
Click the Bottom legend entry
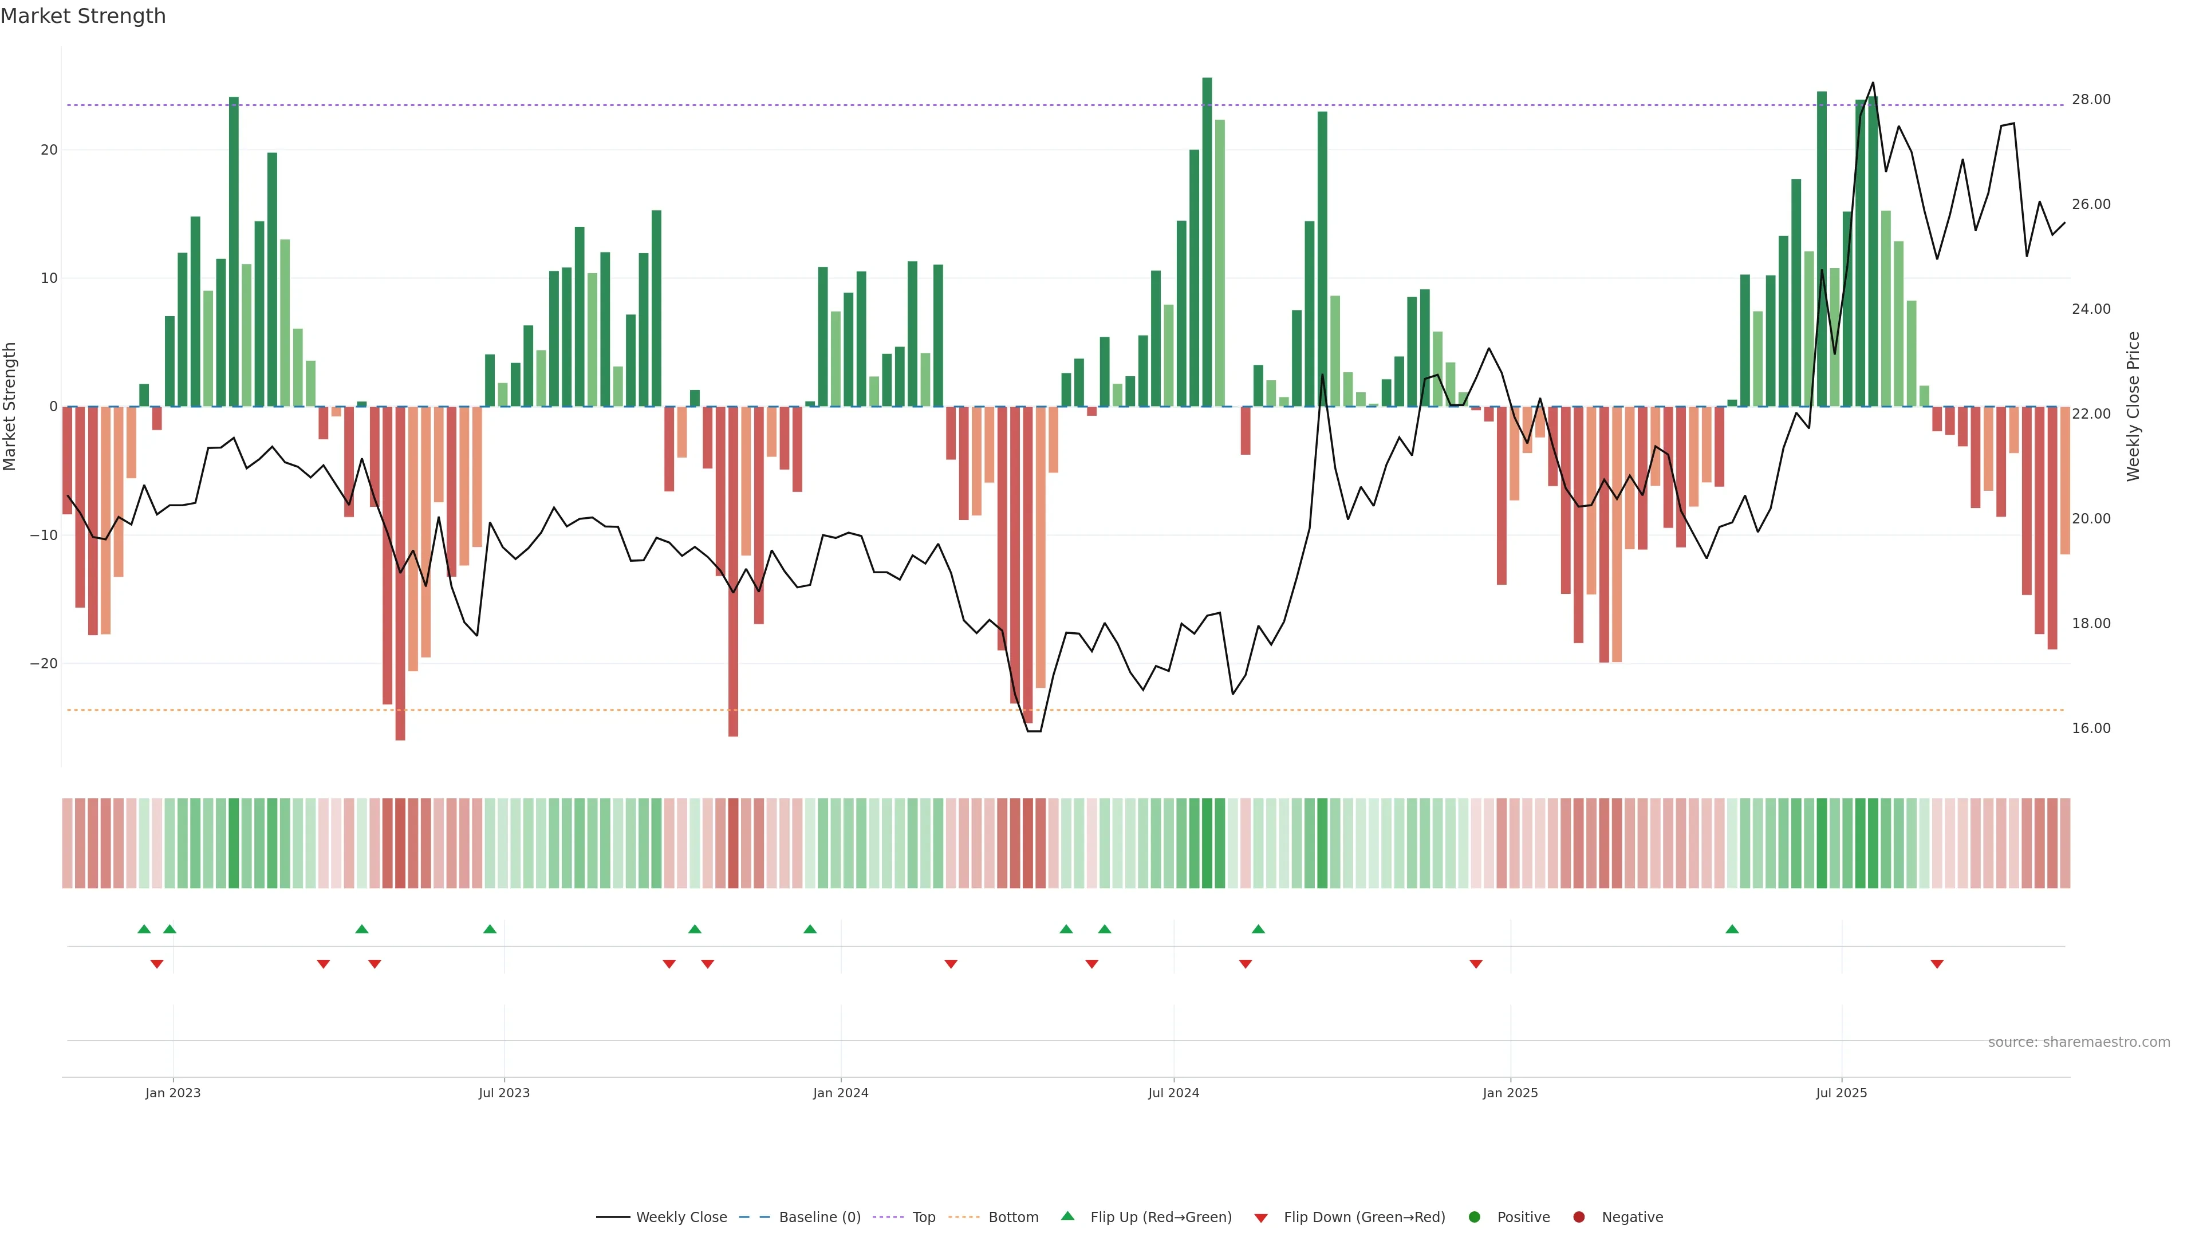[x=1012, y=1216]
